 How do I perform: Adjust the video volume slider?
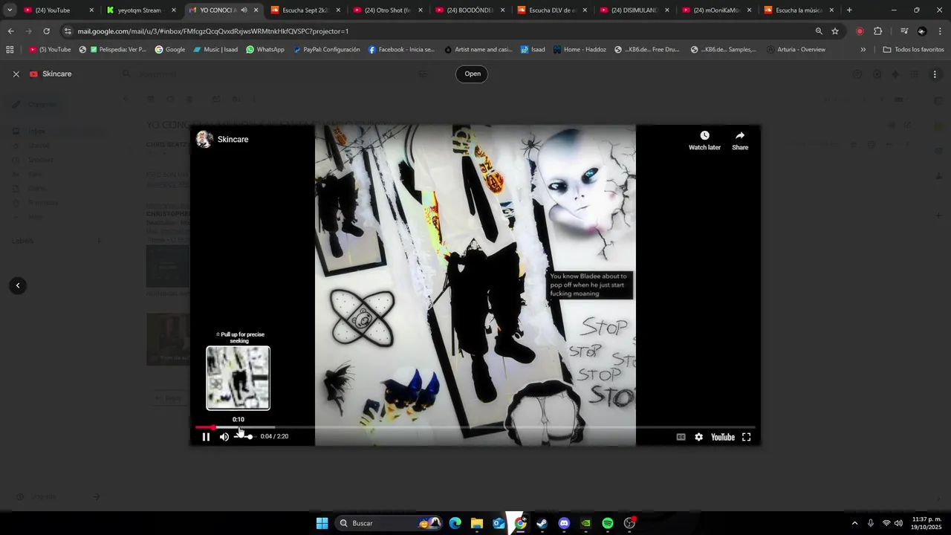point(244,437)
